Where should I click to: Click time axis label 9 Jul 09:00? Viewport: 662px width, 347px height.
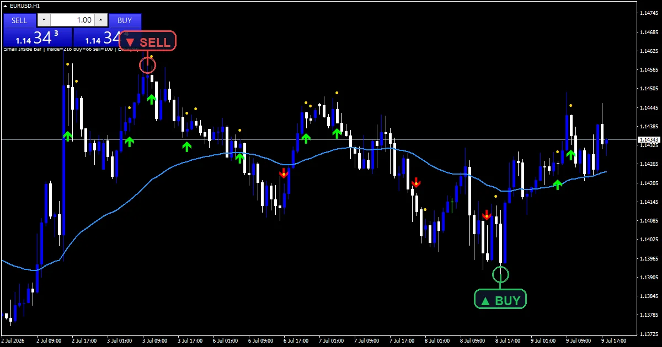click(579, 340)
